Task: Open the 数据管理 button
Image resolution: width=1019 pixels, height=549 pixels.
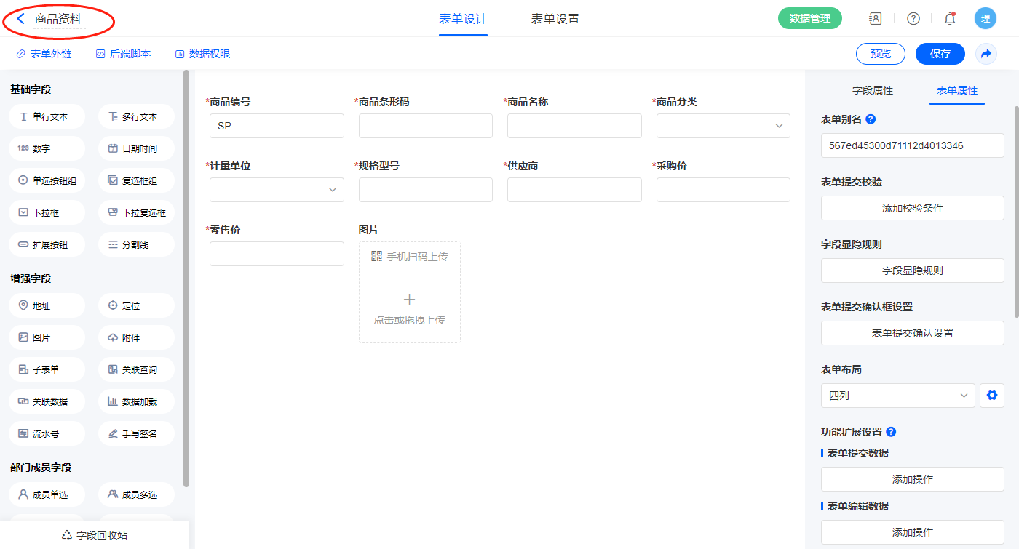Action: pos(810,19)
